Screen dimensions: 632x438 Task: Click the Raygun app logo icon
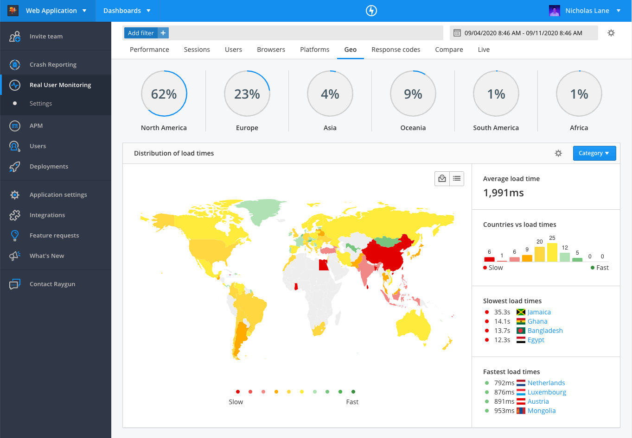[x=13, y=10]
